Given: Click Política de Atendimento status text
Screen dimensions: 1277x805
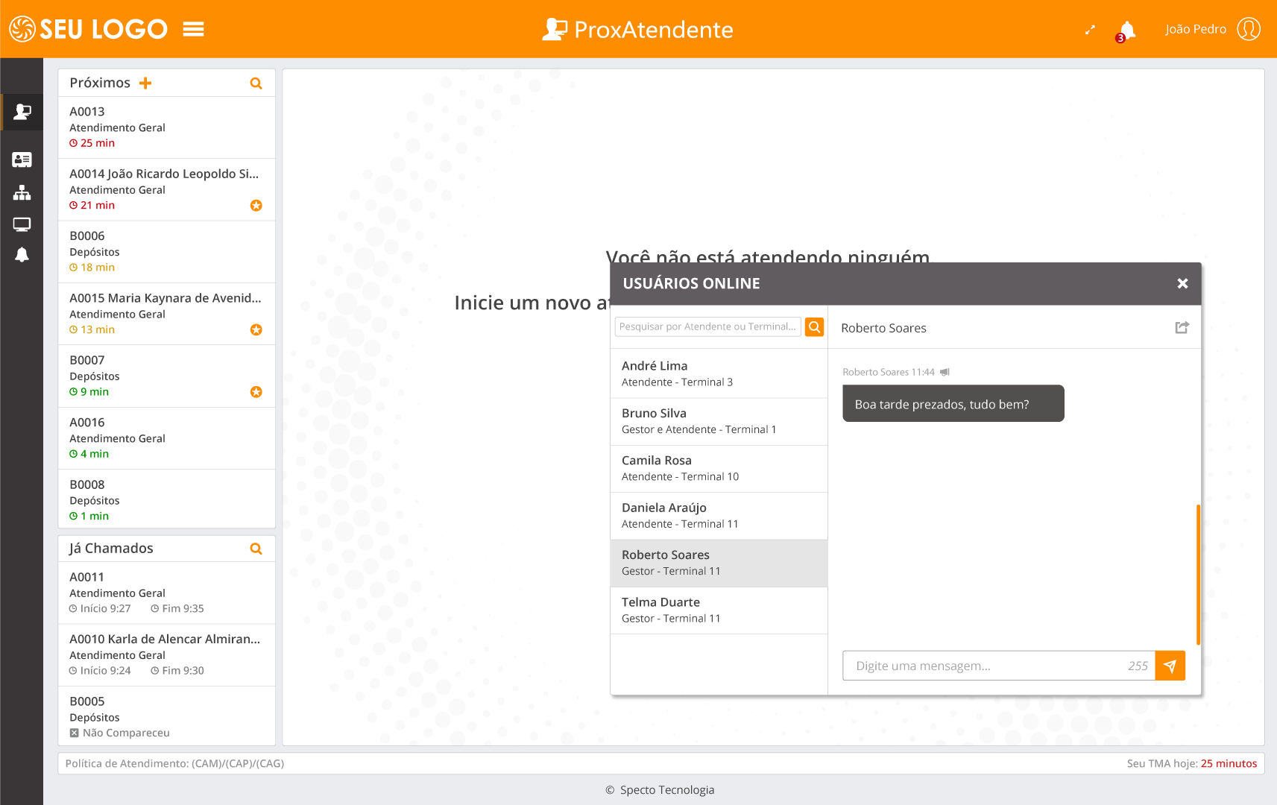Looking at the screenshot, I should 174,763.
